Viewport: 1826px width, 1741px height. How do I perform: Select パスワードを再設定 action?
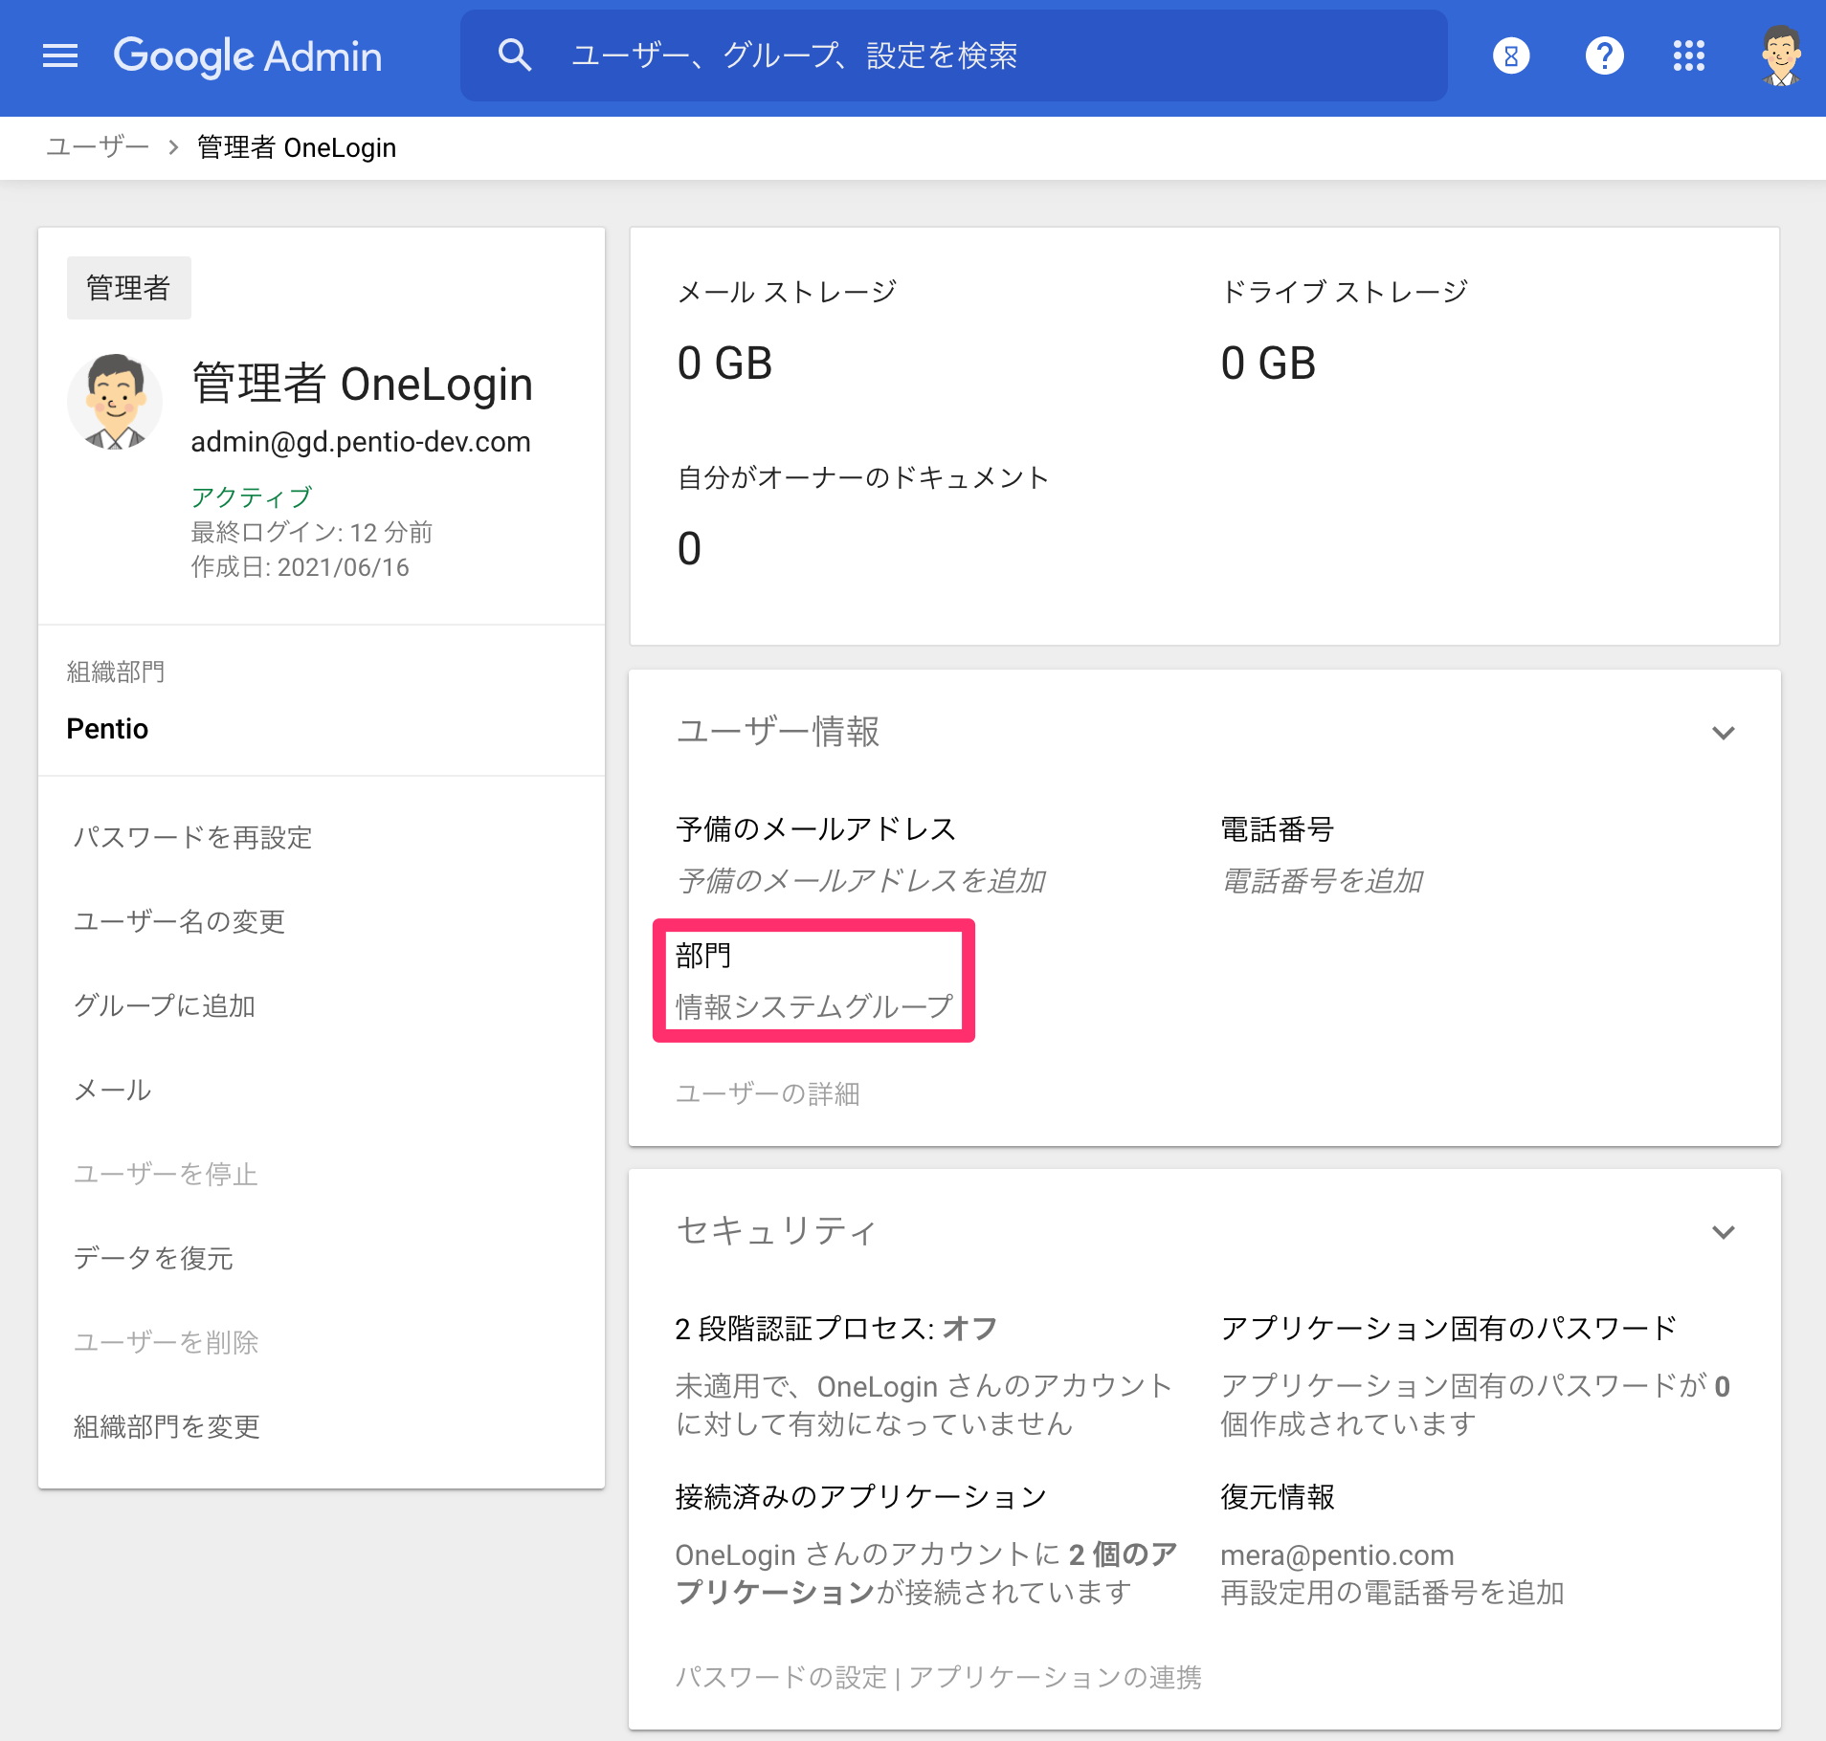[193, 838]
